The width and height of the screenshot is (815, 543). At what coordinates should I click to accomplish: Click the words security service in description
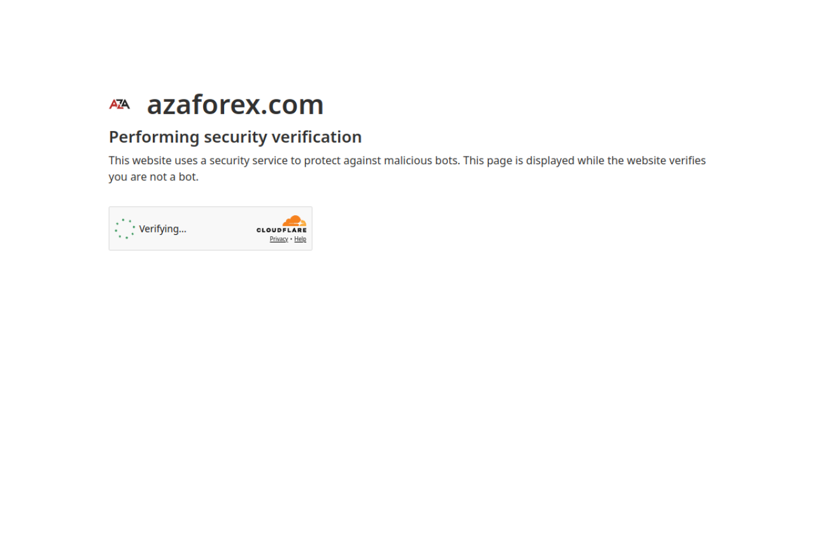click(x=249, y=160)
